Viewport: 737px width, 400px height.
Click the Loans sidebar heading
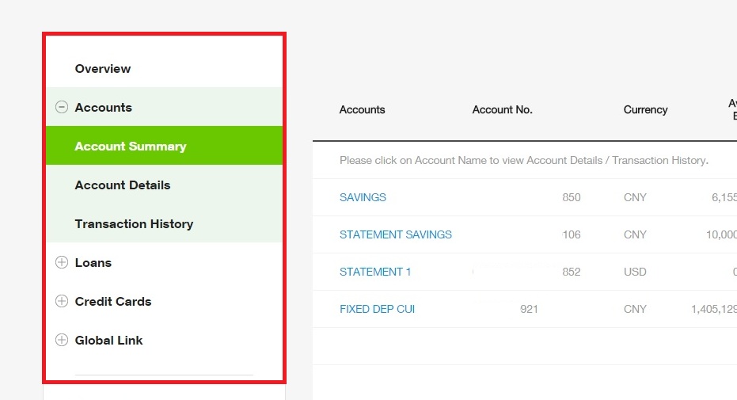pyautogui.click(x=93, y=263)
